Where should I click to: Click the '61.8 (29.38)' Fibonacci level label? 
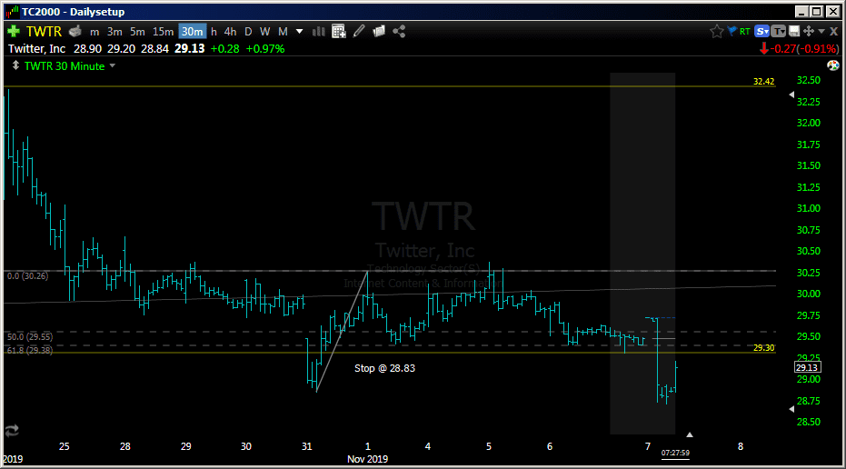(30, 350)
